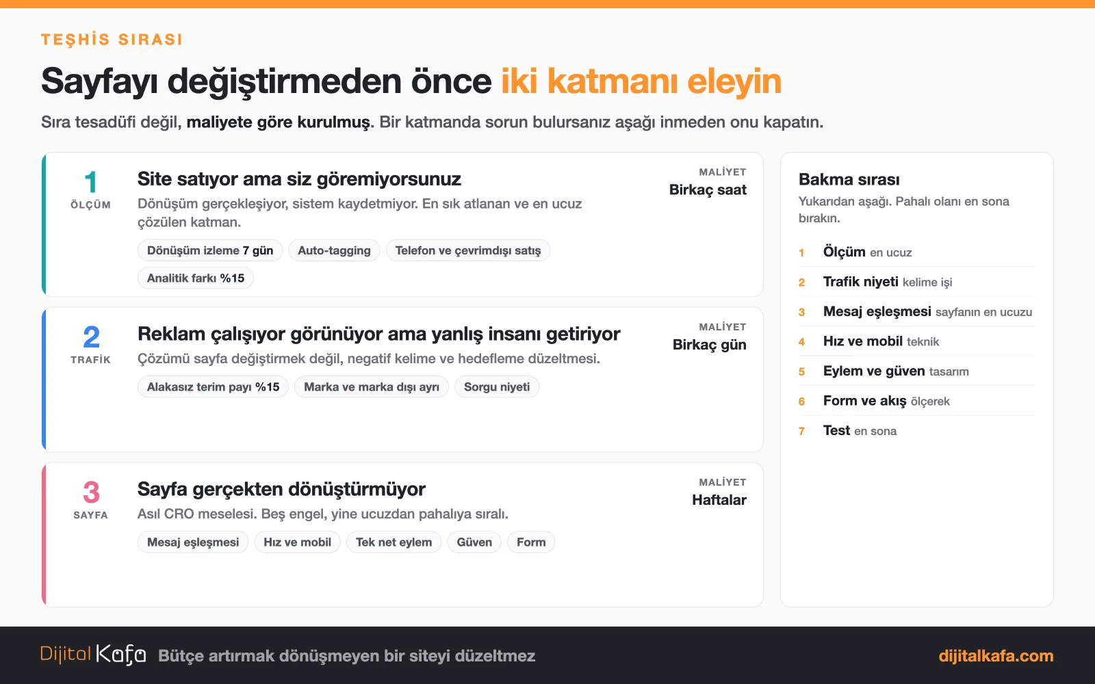Click the 'Asıl CRO meselesi' description line
This screenshot has width=1095, height=684.
(x=323, y=514)
